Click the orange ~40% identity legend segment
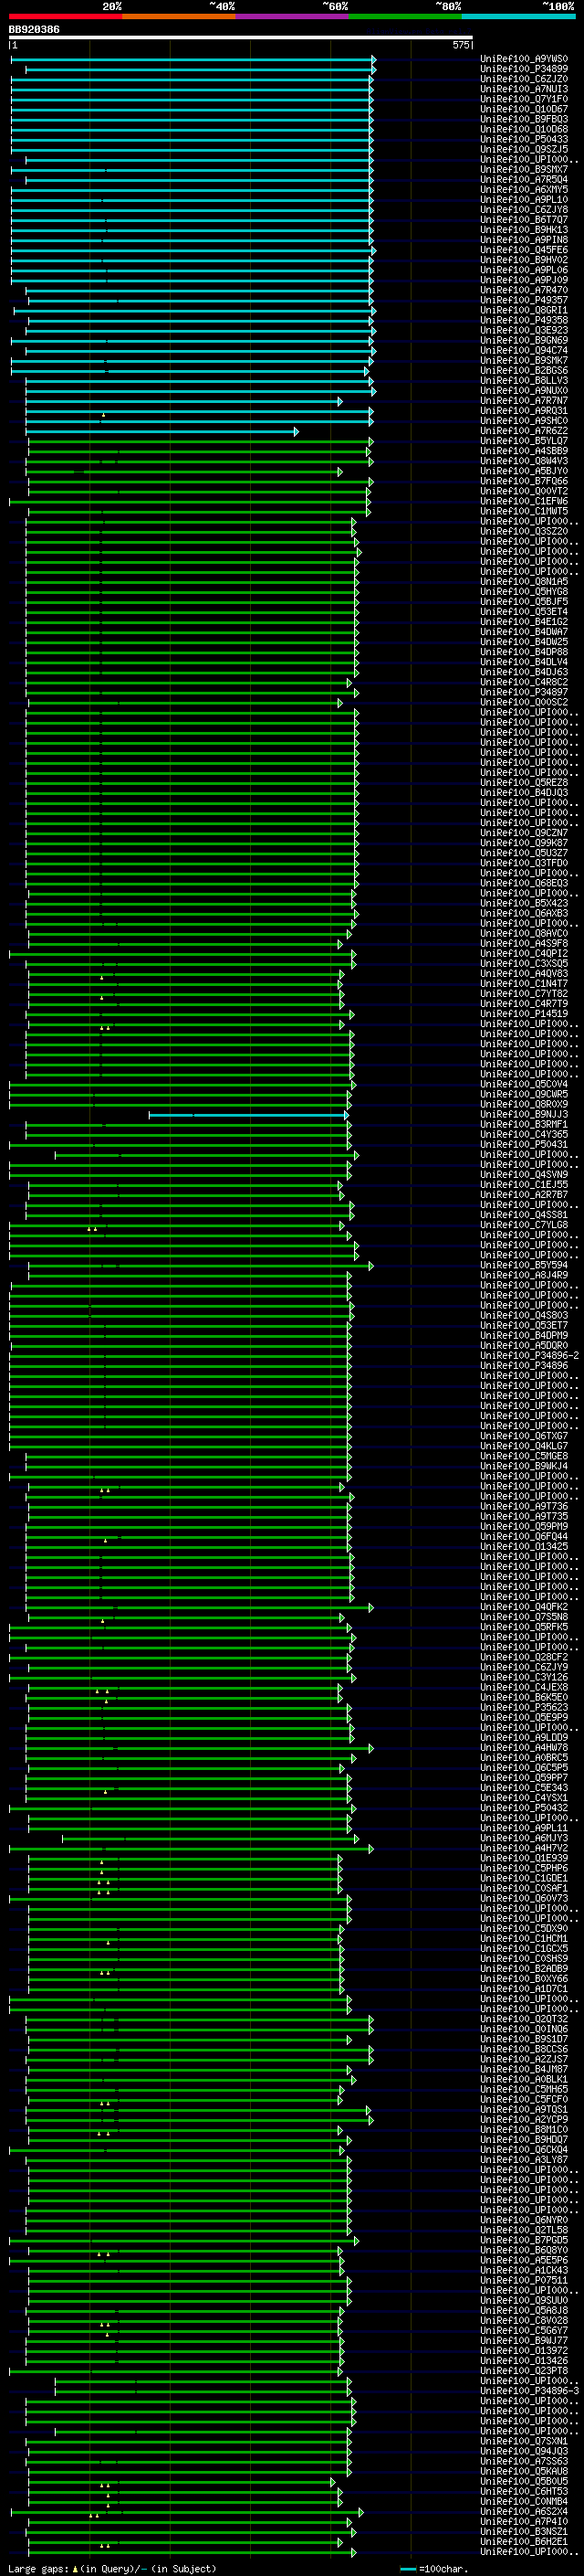The image size is (584, 2576). (179, 16)
